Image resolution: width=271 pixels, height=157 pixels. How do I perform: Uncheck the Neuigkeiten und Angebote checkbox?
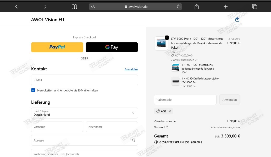point(33,90)
